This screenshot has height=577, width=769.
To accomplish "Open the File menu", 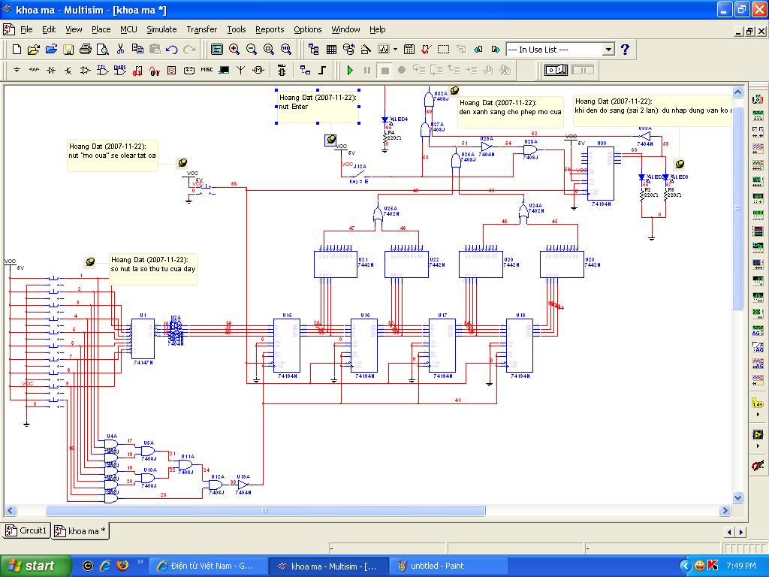I will click(x=26, y=29).
